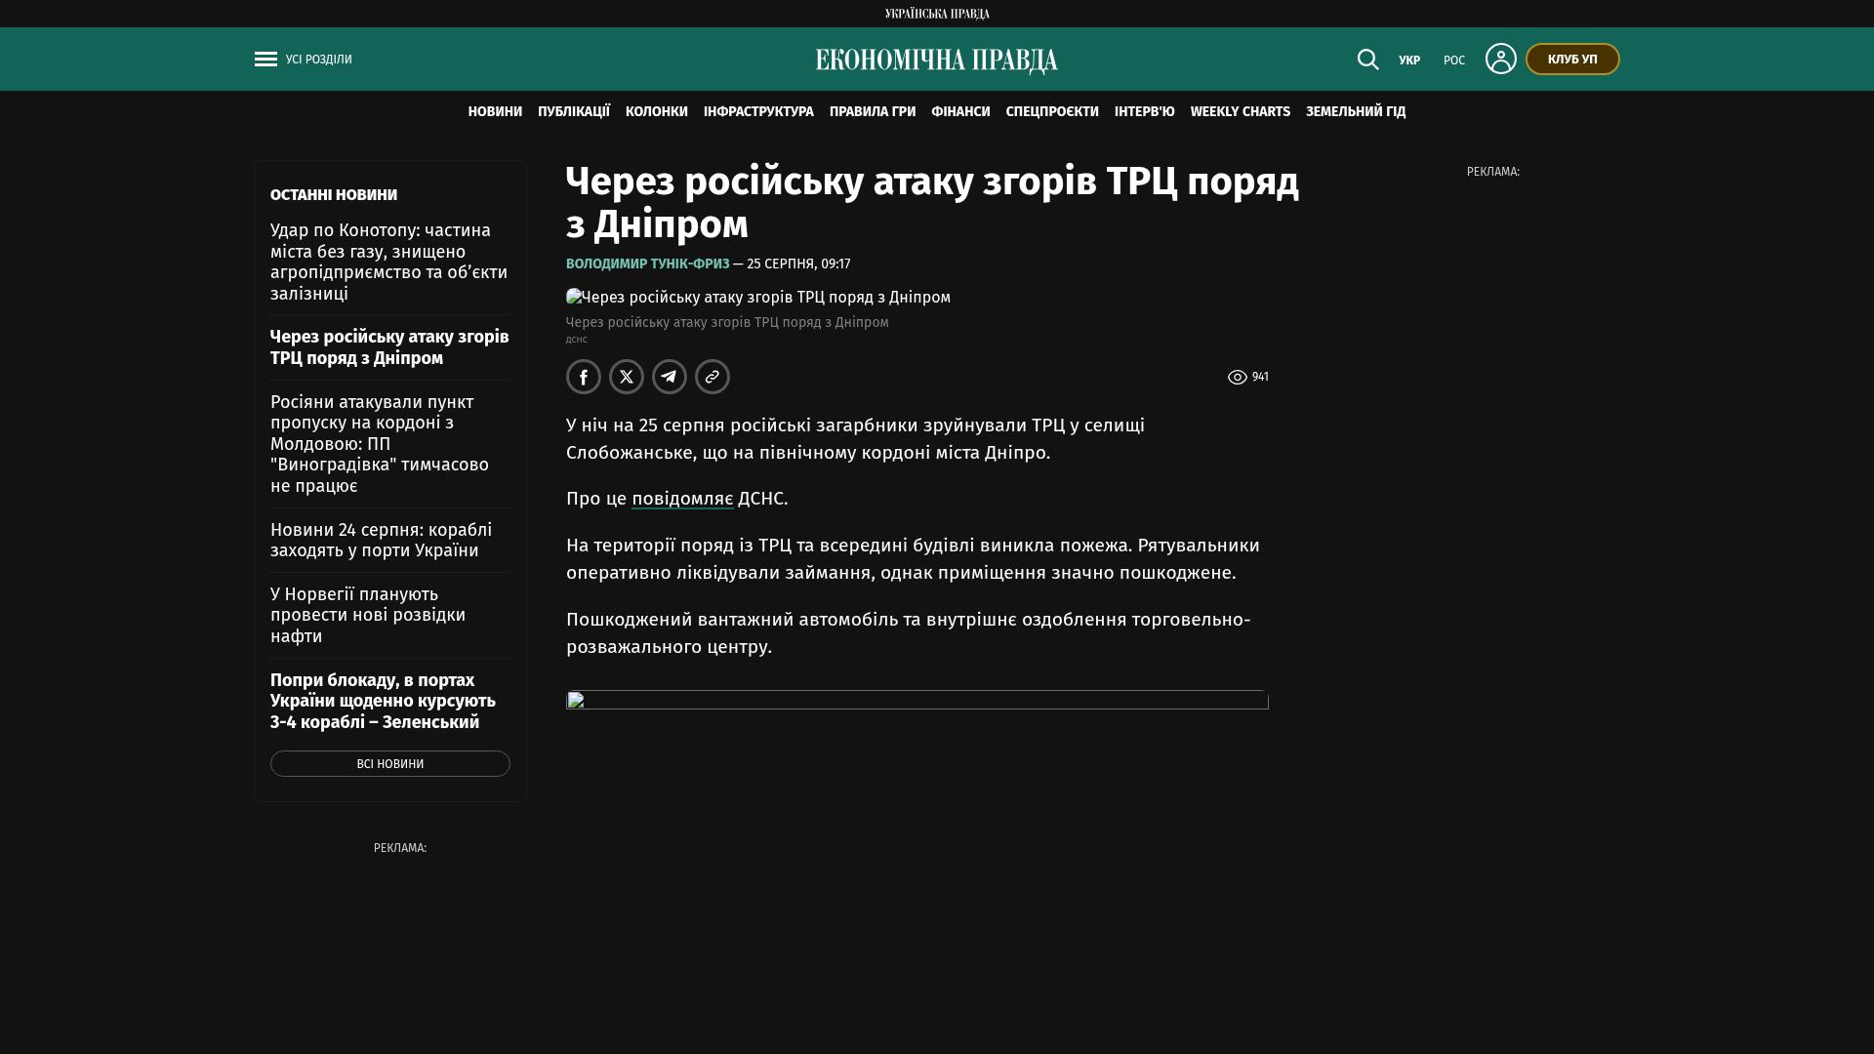Click the Економічна правда logo
The image size is (1874, 1054).
pyautogui.click(x=937, y=61)
